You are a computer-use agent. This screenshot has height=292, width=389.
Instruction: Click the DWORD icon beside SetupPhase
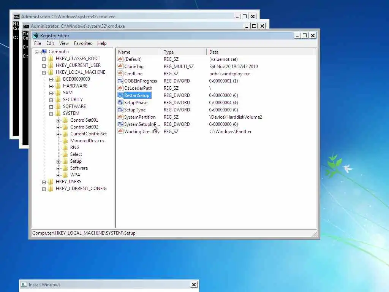point(120,102)
